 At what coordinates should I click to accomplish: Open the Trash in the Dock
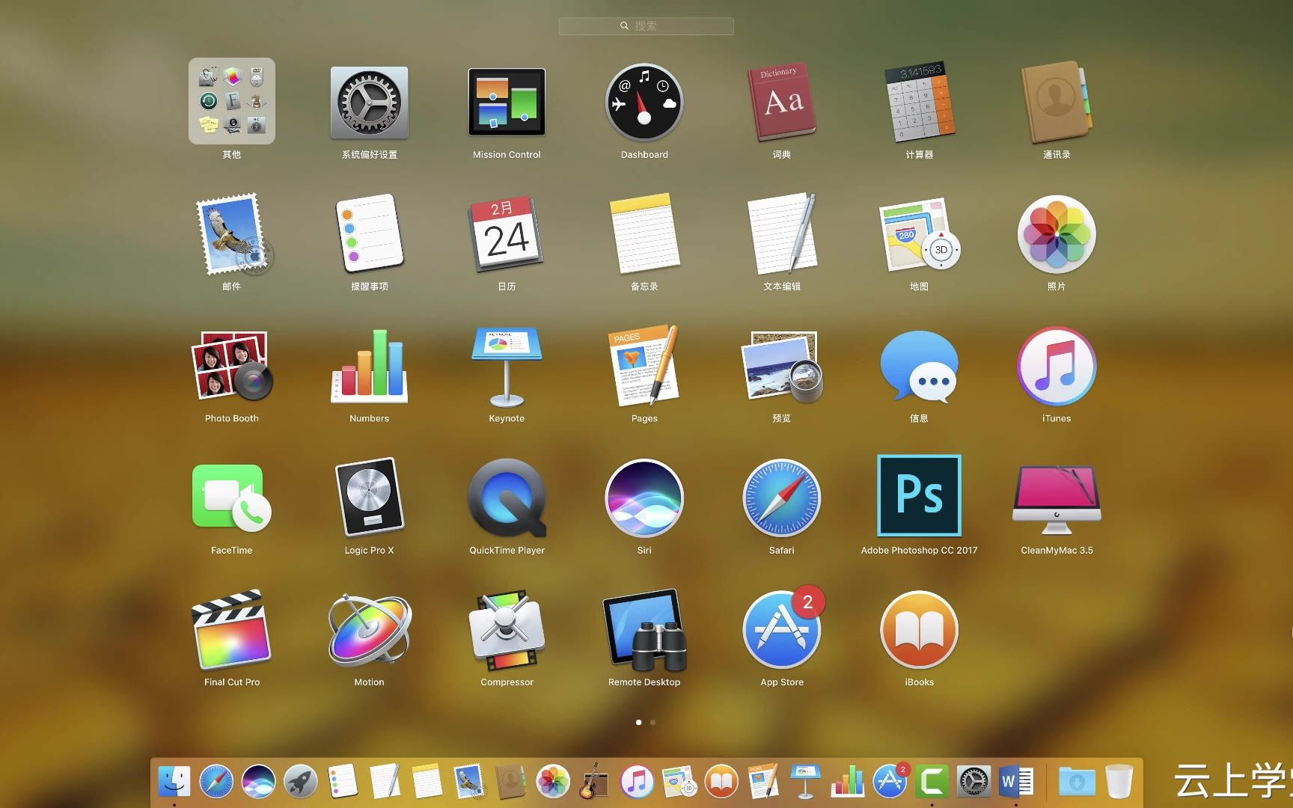(1119, 782)
